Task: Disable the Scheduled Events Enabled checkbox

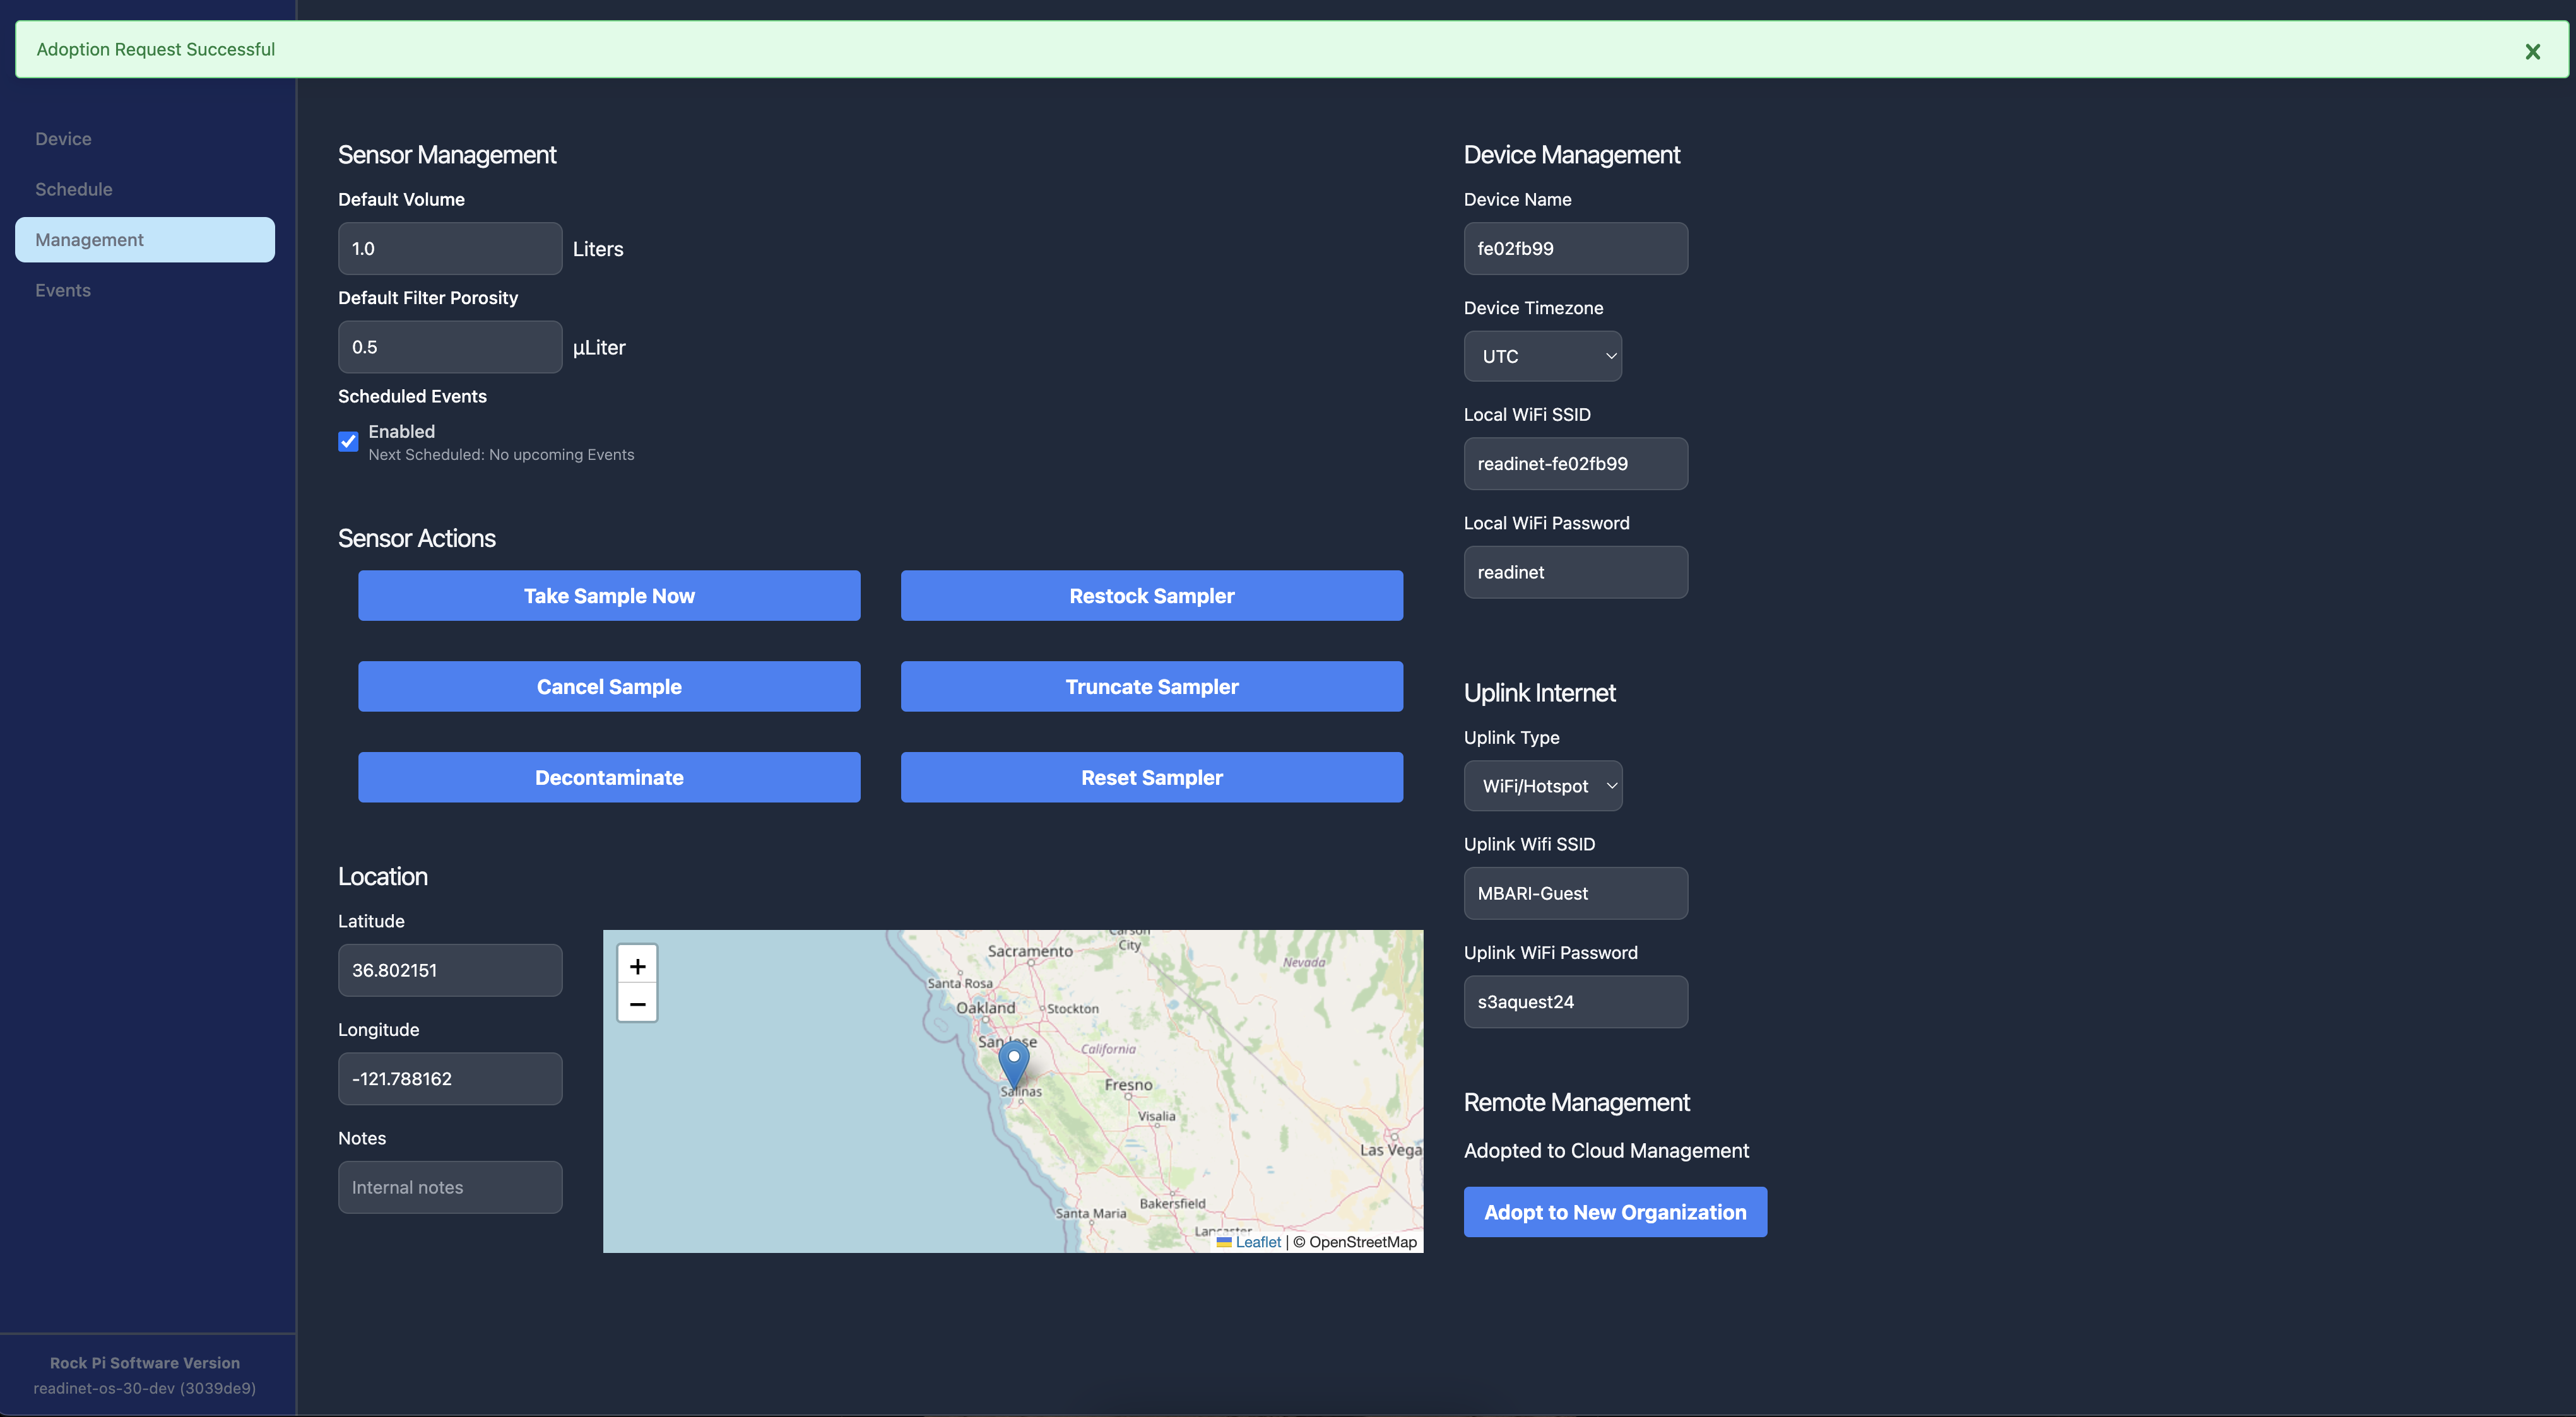Action: tap(348, 441)
